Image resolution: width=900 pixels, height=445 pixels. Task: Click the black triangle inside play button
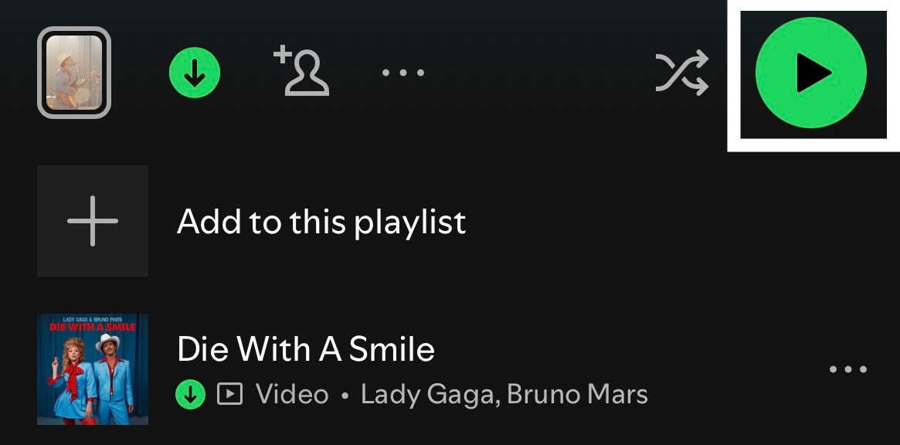coord(814,73)
